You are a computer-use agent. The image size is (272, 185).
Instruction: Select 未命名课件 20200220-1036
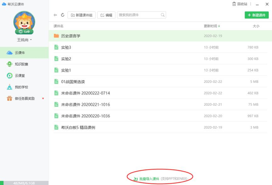pyautogui.click(x=160, y=116)
